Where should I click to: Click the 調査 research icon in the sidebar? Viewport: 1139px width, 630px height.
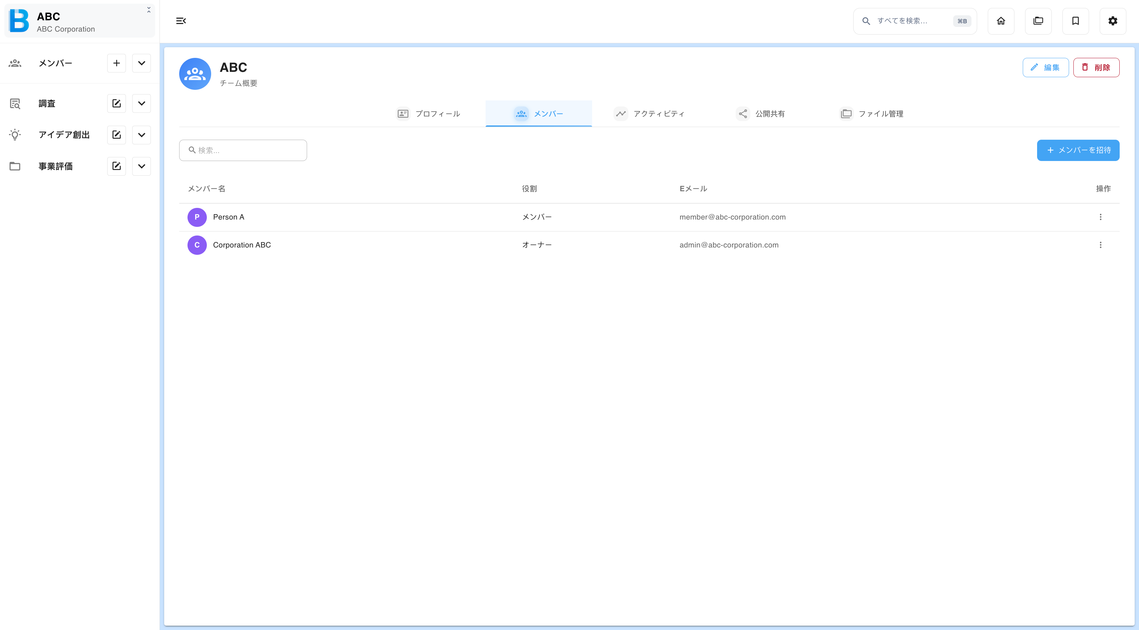click(x=15, y=103)
